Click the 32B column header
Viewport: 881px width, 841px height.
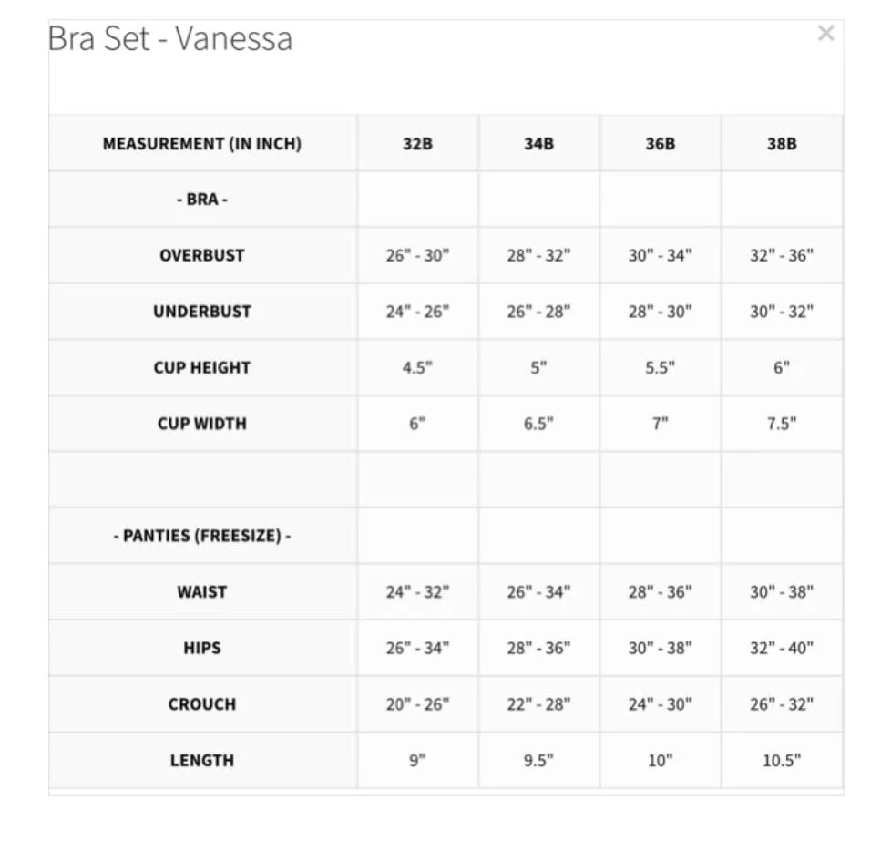pos(417,144)
